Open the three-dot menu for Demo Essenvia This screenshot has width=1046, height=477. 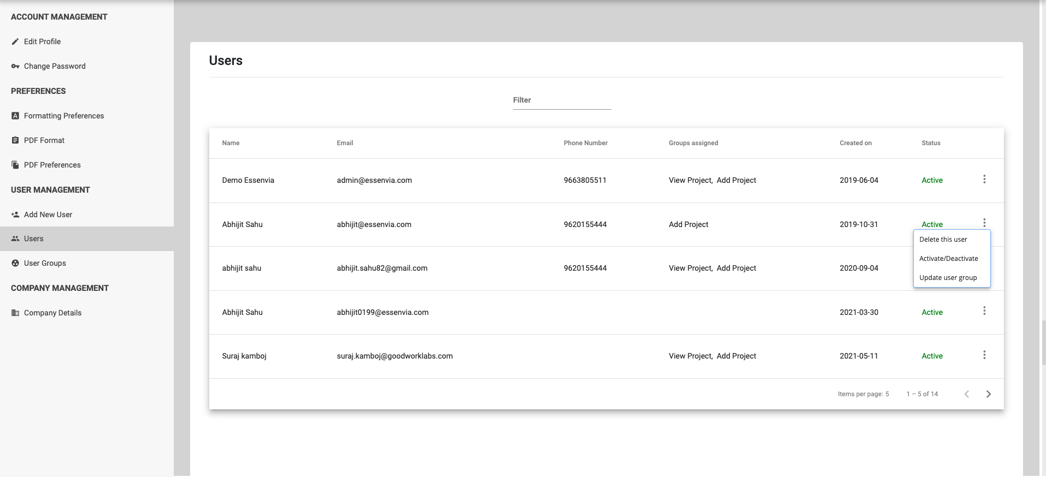pos(984,179)
